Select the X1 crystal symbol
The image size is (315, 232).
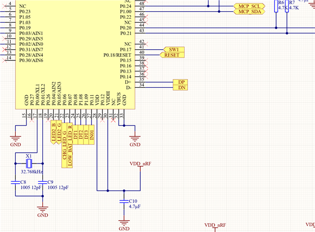(x=29, y=163)
